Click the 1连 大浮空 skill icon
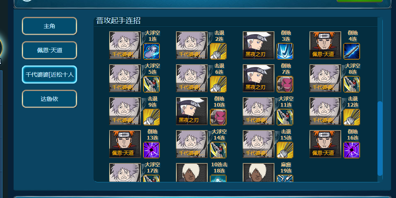The width and height of the screenshot is (396, 198). pos(152,51)
